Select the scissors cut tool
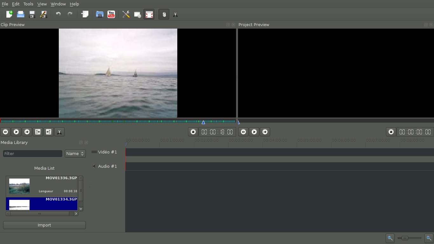The width and height of the screenshot is (434, 244). (x=175, y=14)
